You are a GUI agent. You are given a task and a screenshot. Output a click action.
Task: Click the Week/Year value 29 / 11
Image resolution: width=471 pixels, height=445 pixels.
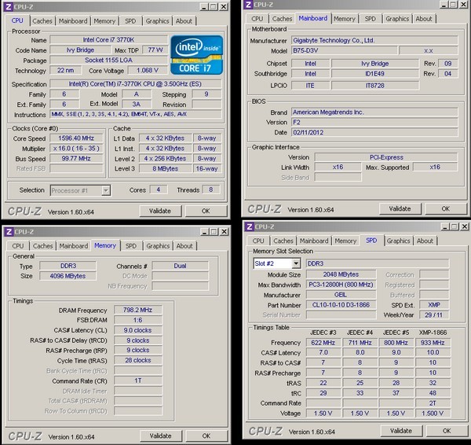coord(434,315)
